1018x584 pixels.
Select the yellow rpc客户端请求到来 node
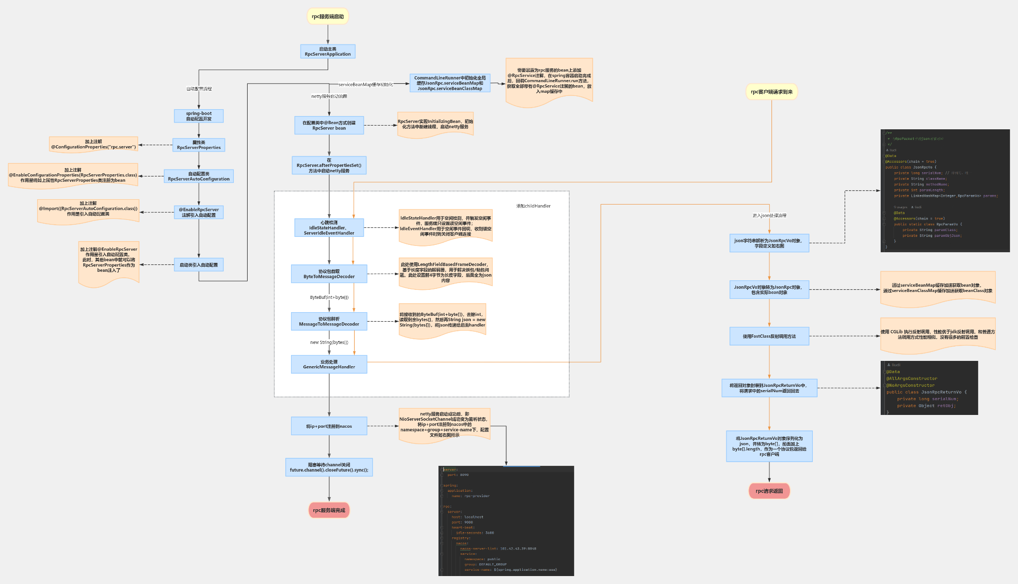(x=771, y=92)
